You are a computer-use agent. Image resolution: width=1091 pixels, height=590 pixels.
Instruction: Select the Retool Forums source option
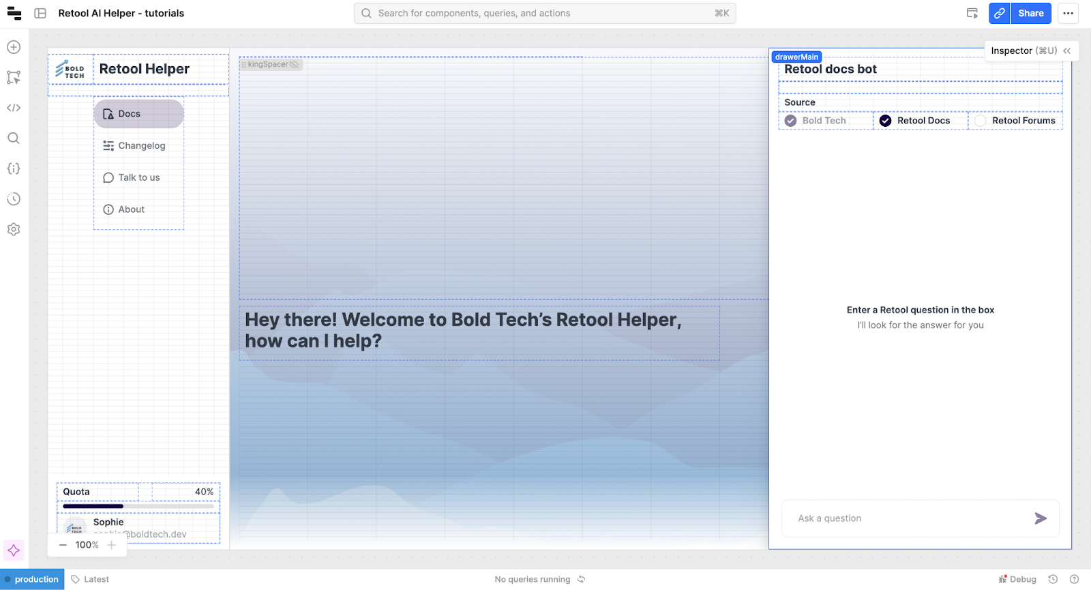coord(1016,121)
